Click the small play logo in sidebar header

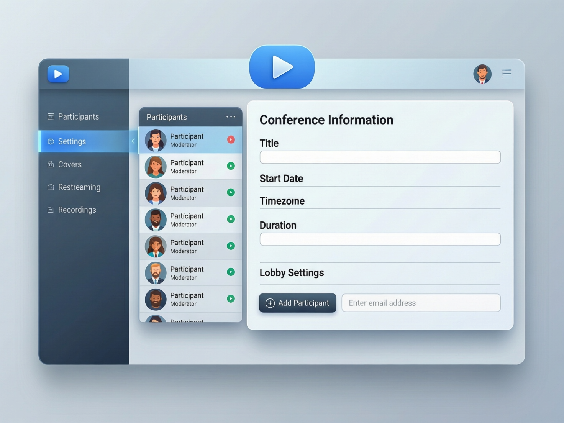point(58,74)
